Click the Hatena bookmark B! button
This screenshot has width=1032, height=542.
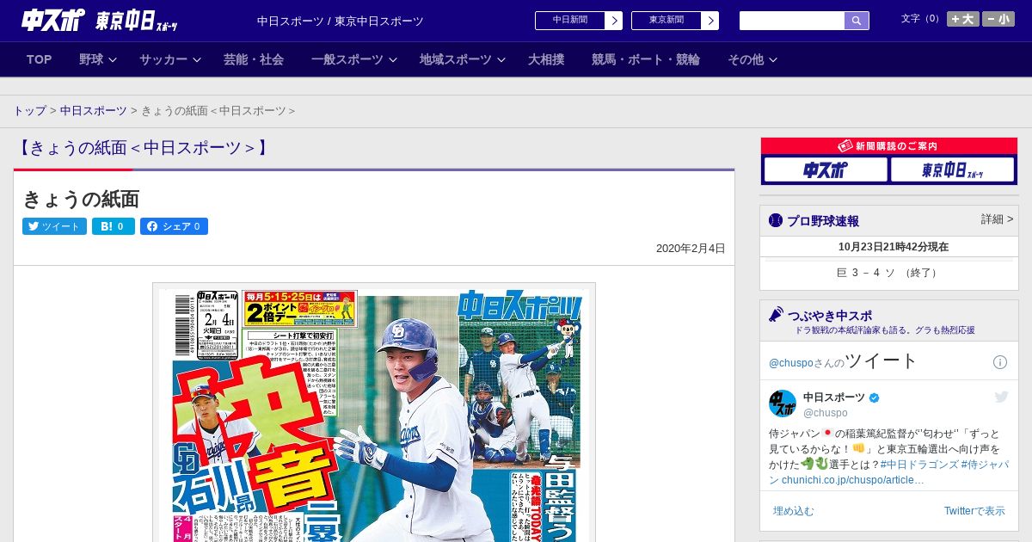[114, 226]
